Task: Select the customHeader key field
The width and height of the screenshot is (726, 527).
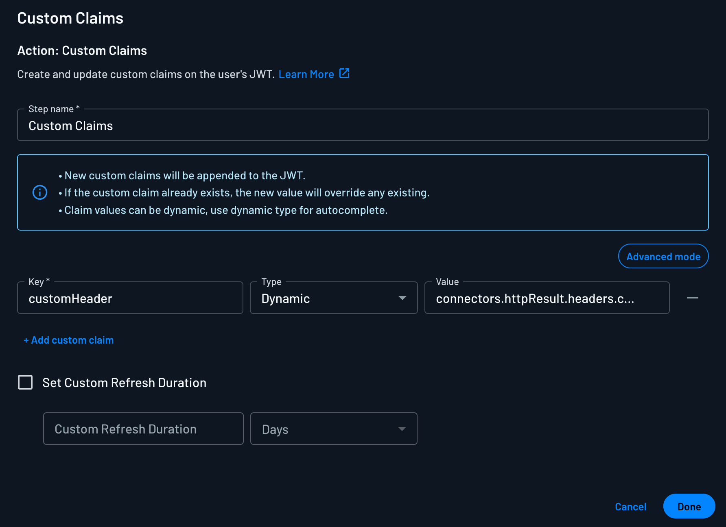Action: 130,298
